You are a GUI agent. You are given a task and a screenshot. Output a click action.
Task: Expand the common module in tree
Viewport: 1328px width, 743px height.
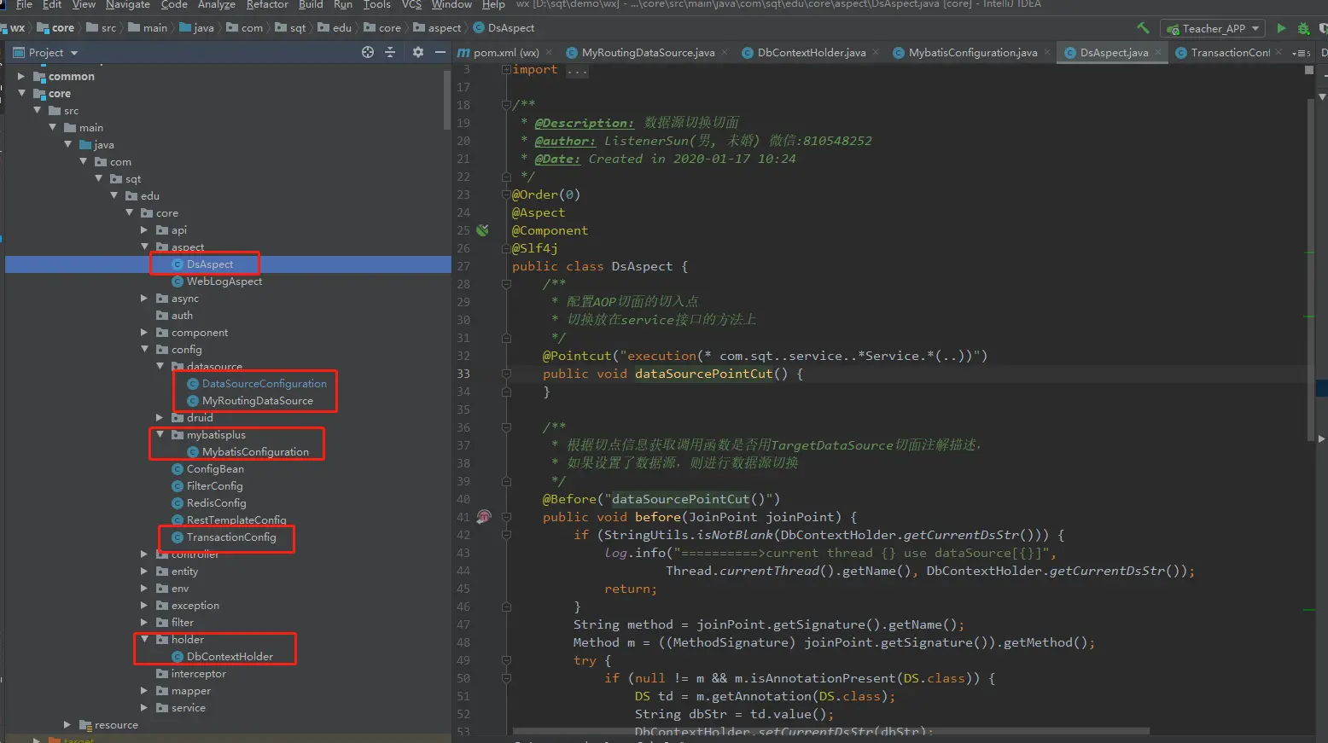(x=21, y=77)
